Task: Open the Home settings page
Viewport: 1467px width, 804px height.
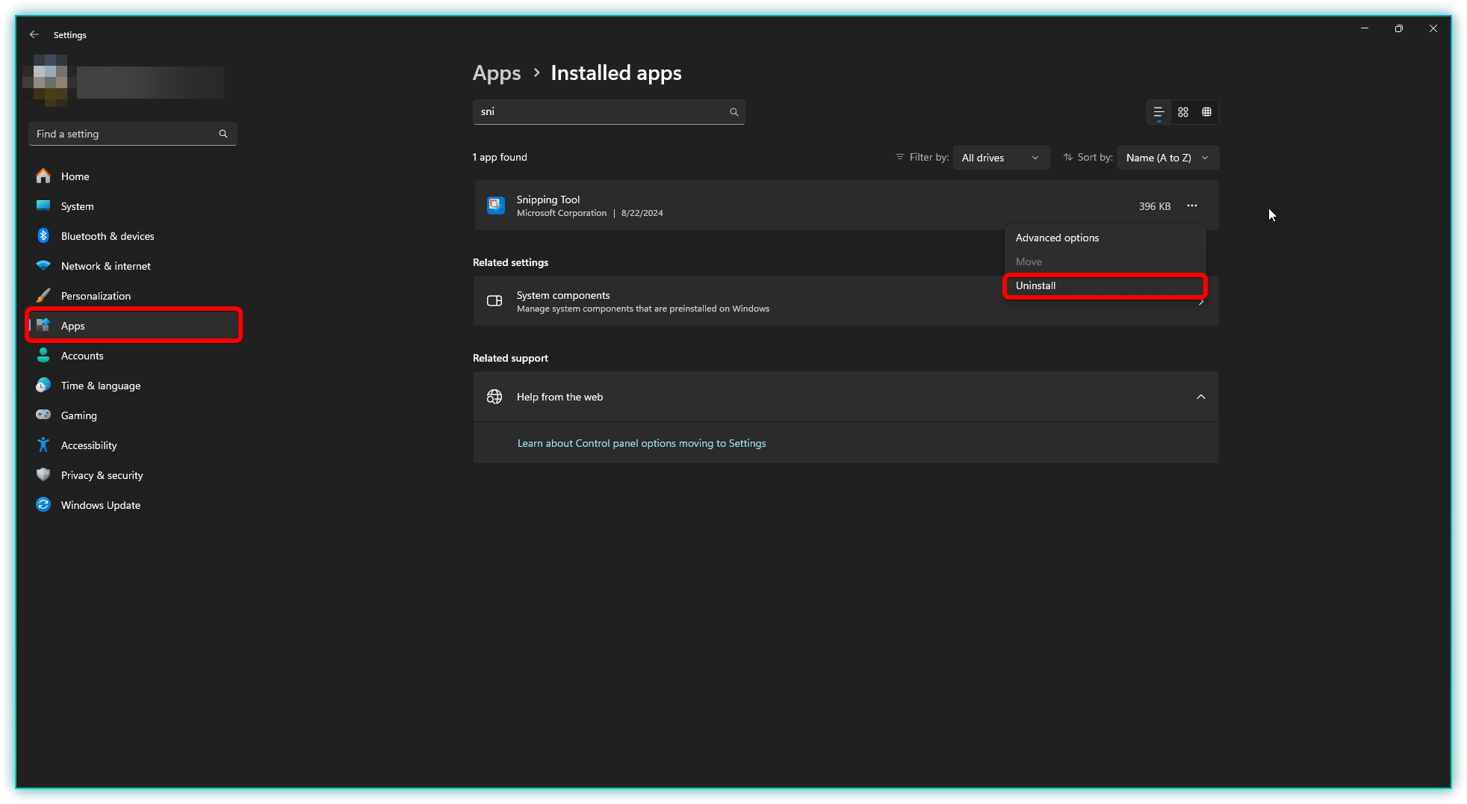Action: click(75, 176)
